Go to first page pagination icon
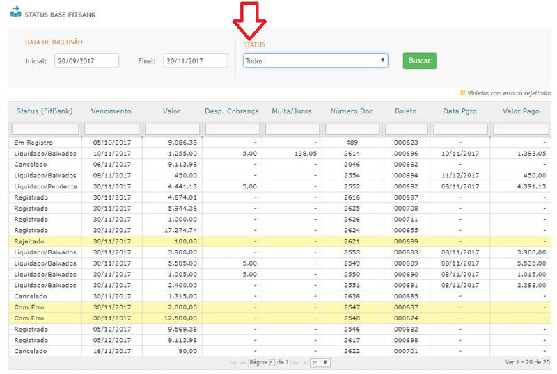Screen dimensions: 557x374 point(233,363)
